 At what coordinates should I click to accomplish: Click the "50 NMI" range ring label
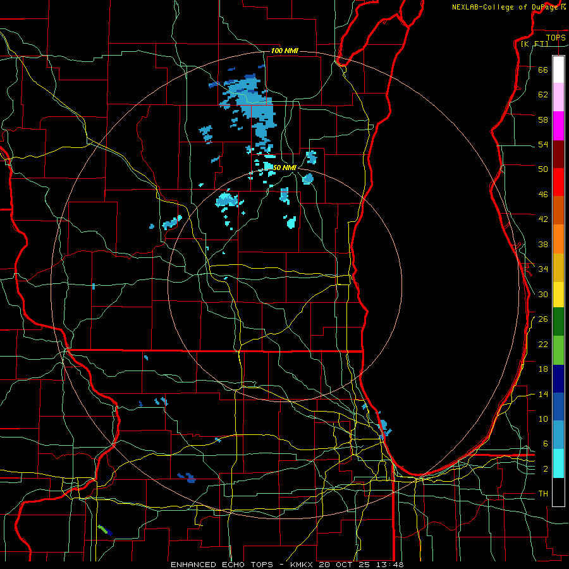285,168
